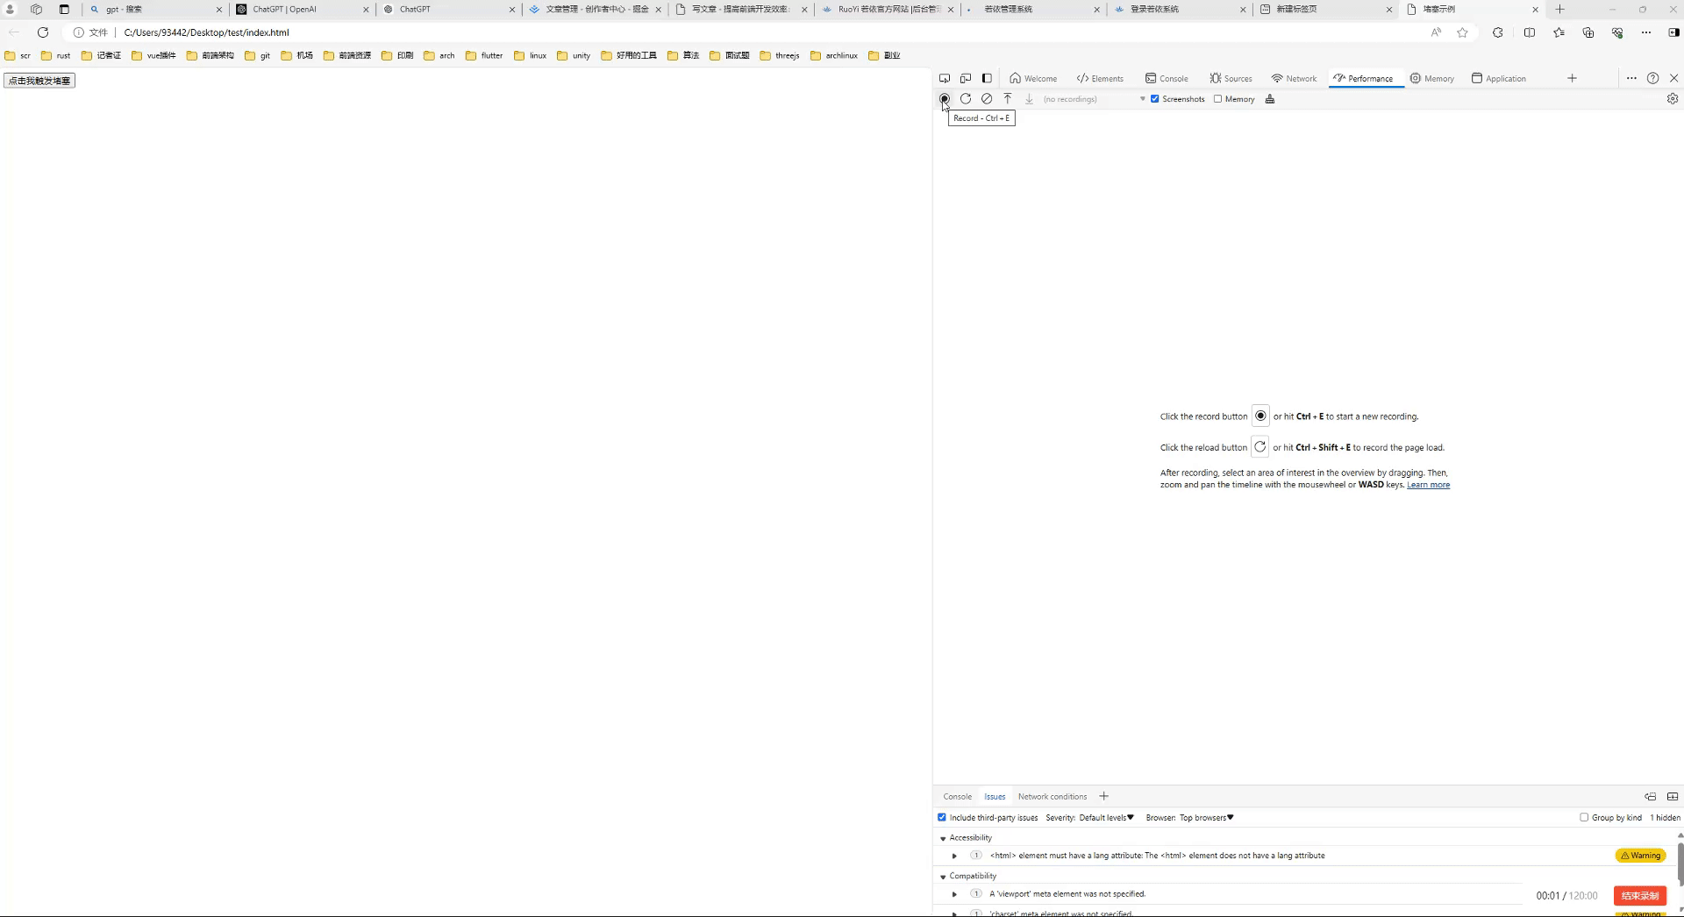Image resolution: width=1684 pixels, height=917 pixels.
Task: Open the browser profile avatar
Action: pos(11,9)
